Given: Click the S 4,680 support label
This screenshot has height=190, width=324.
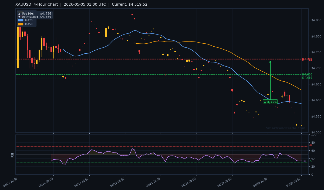Looking at the screenshot, I should click(x=307, y=74).
